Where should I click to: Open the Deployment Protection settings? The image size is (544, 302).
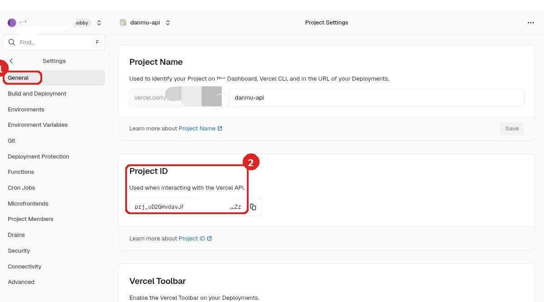[38, 156]
